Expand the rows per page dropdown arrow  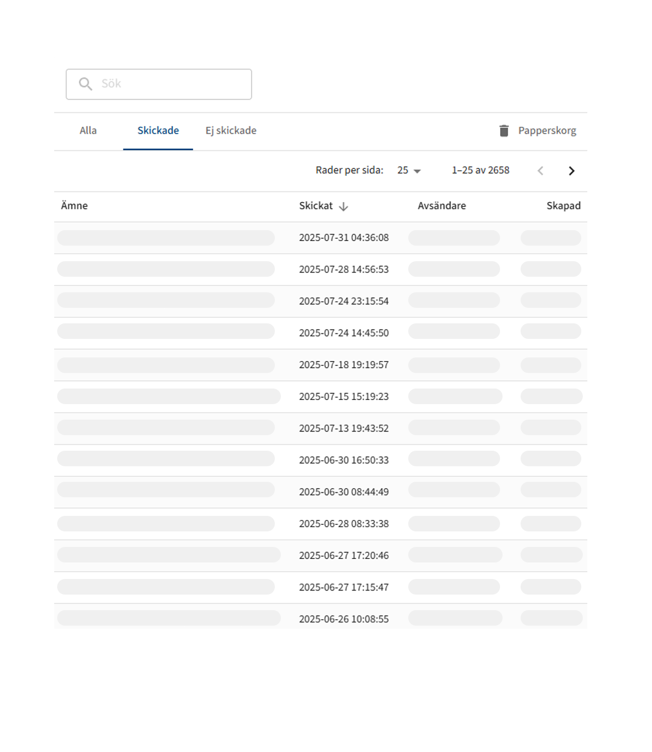(x=417, y=171)
